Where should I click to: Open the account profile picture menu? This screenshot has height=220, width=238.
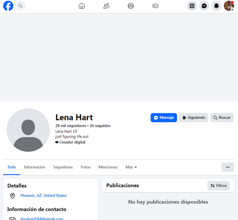(229, 6)
